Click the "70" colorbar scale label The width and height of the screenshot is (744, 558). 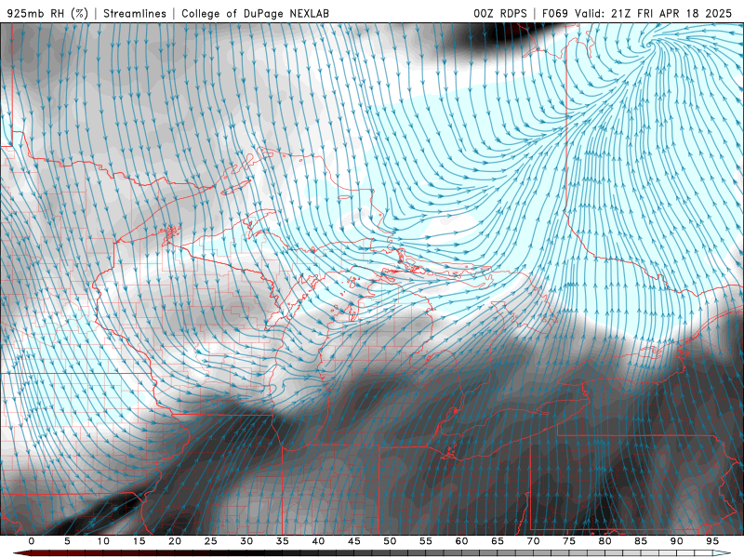(x=533, y=541)
